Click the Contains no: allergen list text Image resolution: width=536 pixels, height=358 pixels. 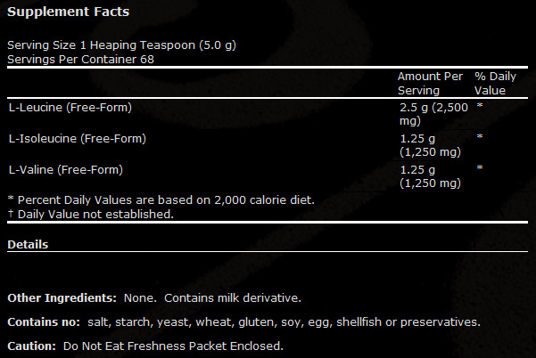pyautogui.click(x=244, y=322)
